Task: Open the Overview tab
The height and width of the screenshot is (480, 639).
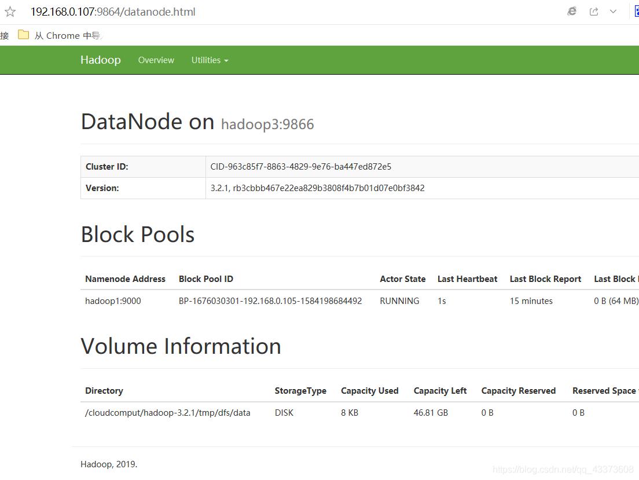Action: pos(156,60)
